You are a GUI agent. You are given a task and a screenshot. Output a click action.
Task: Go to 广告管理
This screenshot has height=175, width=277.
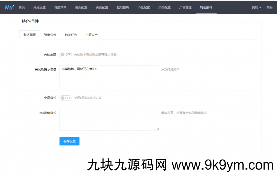coord(185,7)
